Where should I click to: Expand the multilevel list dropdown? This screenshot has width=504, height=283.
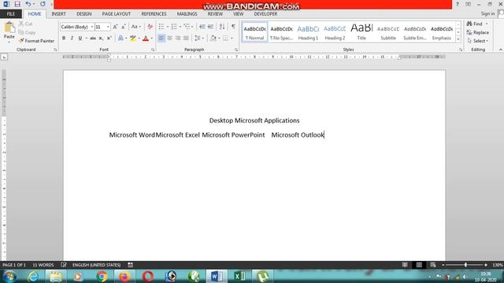click(192, 27)
